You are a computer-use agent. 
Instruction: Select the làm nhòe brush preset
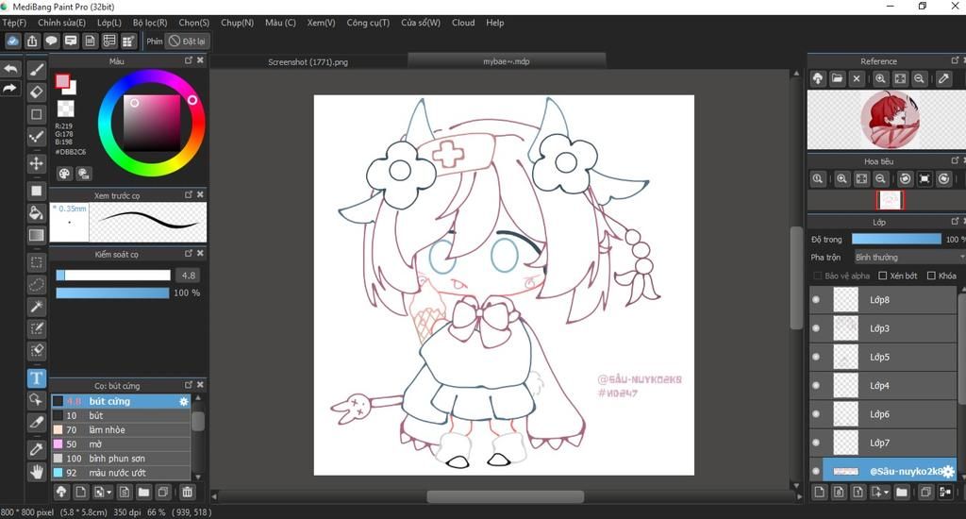(121, 429)
